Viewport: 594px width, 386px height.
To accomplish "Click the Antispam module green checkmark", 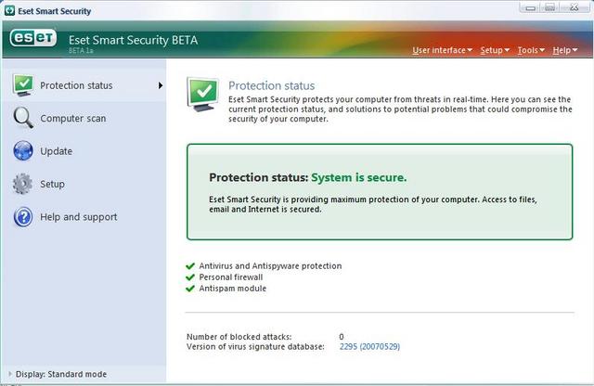I will (190, 289).
